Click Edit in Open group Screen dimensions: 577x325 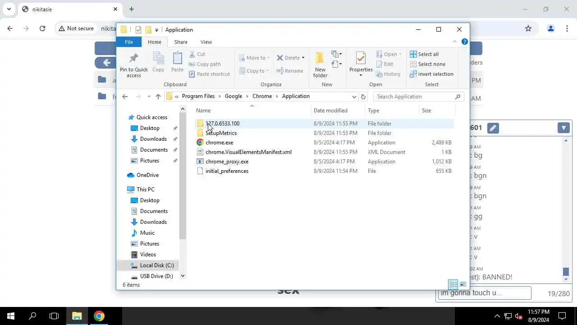[x=385, y=64]
